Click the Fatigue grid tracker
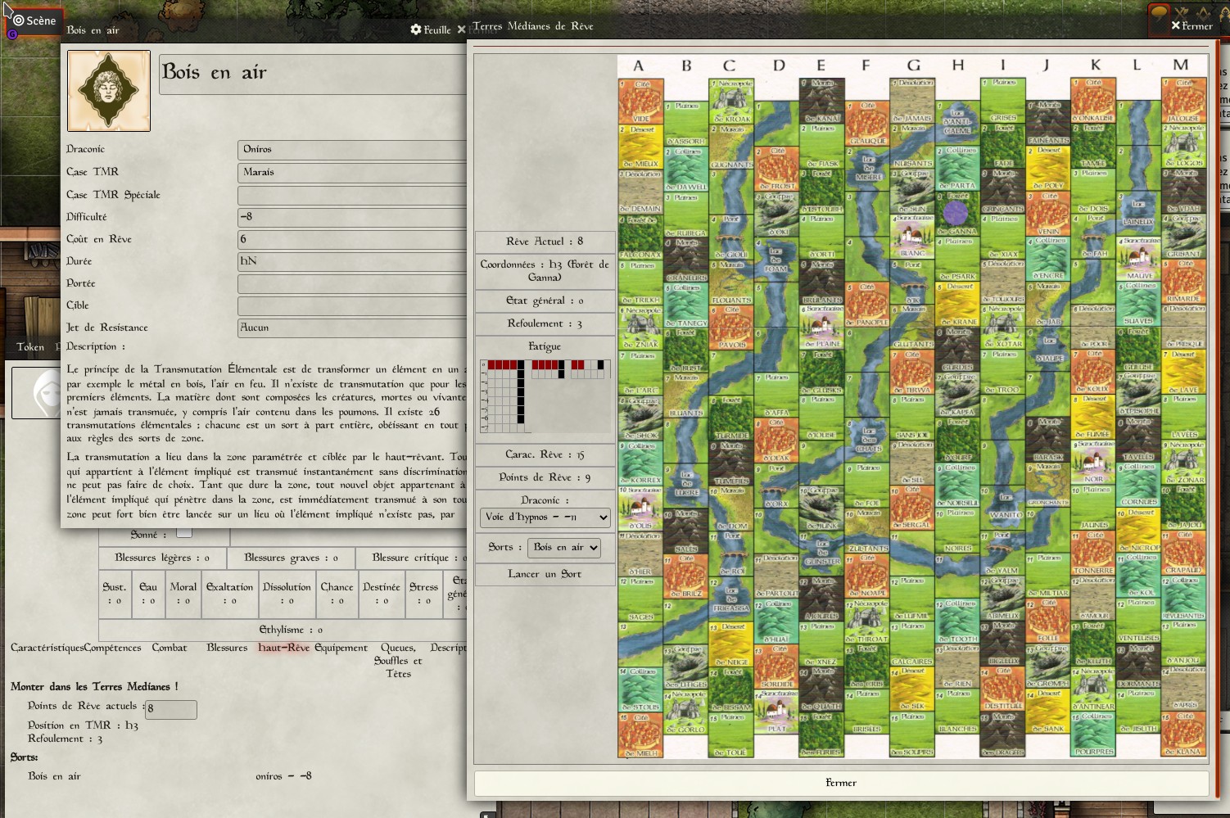This screenshot has height=818, width=1230. [545, 395]
